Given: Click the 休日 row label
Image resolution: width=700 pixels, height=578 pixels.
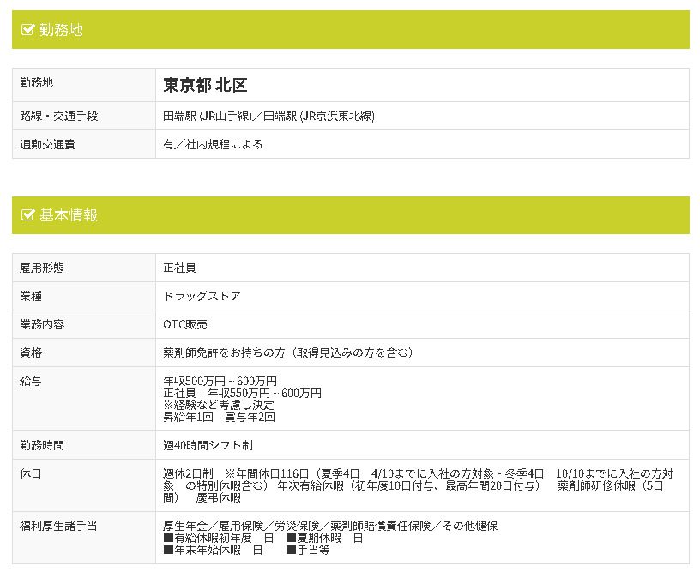Looking at the screenshot, I should (31, 473).
